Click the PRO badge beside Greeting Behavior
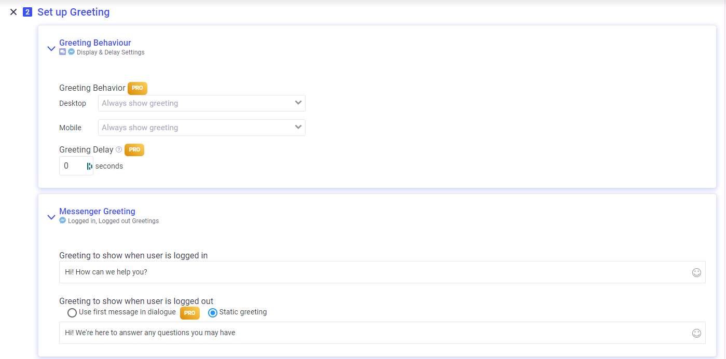 tap(138, 88)
